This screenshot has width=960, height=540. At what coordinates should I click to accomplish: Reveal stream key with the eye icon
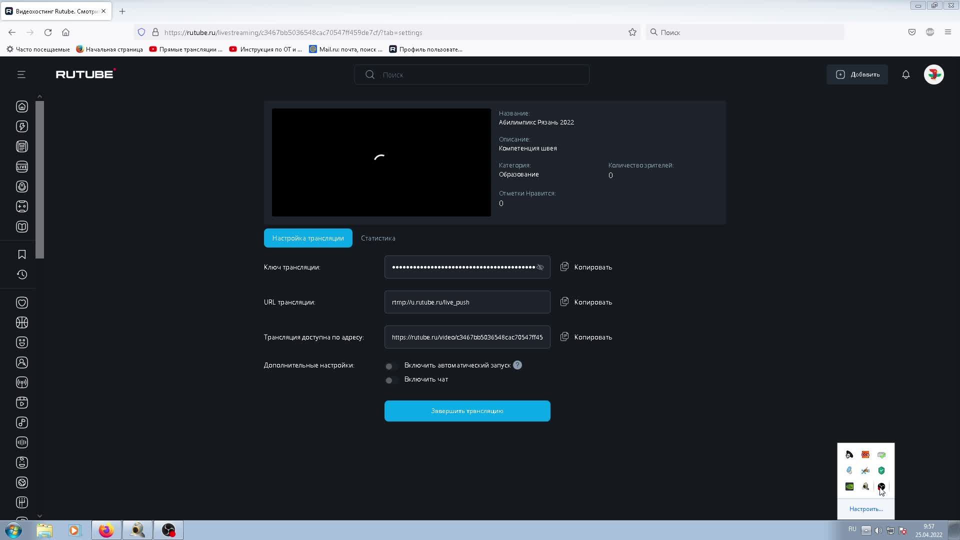click(x=540, y=267)
